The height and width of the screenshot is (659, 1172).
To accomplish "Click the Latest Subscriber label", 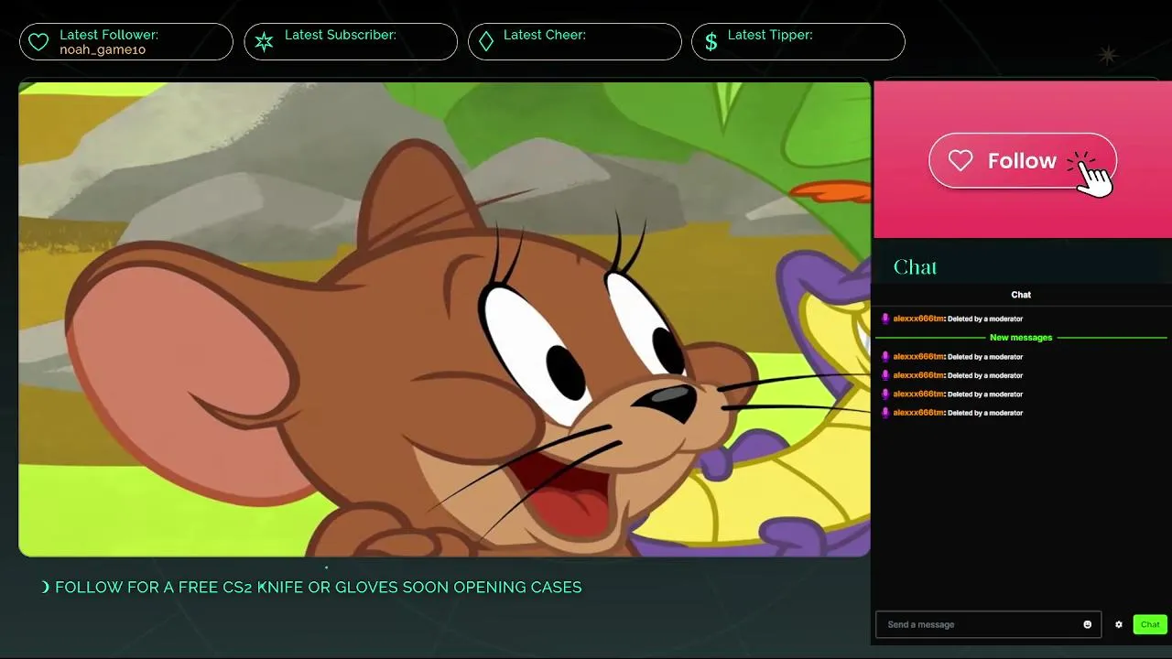I will 340,35.
